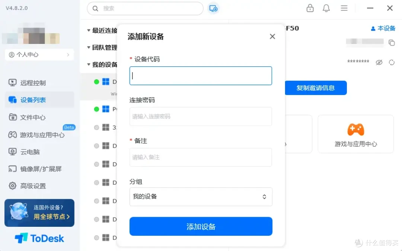Click the Windows icon of the first online device

click(106, 82)
